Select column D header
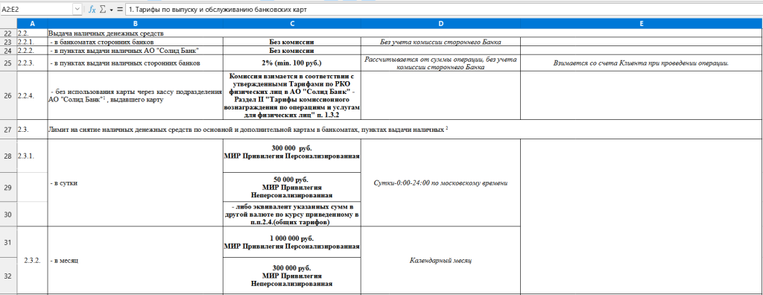The height and width of the screenshot is (295, 763). click(441, 24)
